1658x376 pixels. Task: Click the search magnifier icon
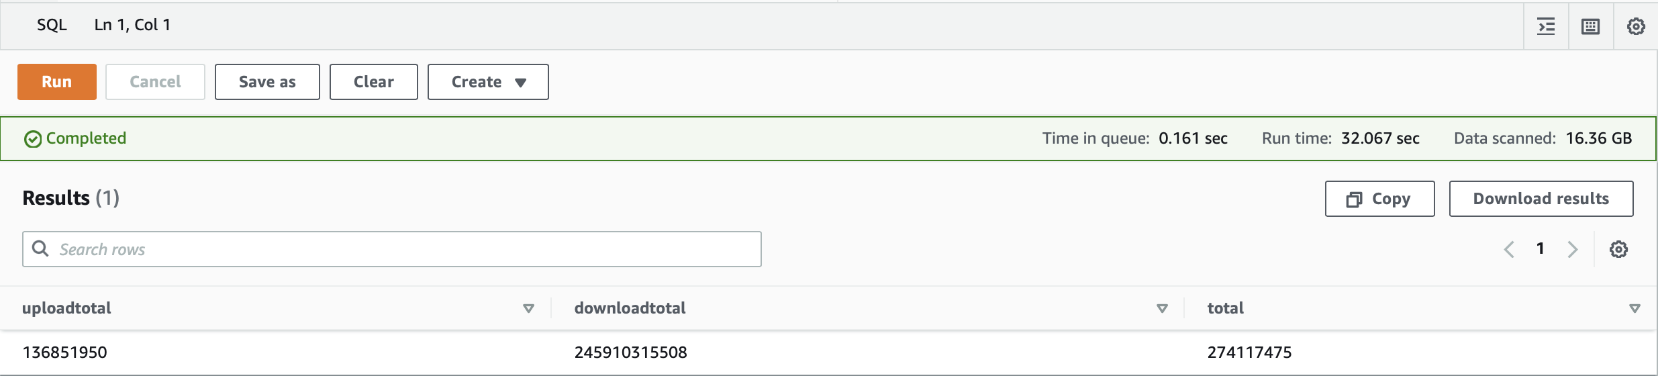point(40,248)
